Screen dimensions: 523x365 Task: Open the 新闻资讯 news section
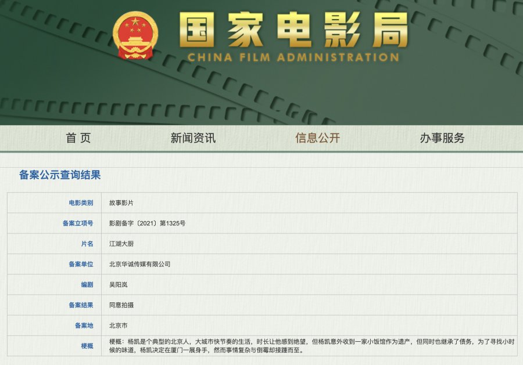[x=193, y=138]
